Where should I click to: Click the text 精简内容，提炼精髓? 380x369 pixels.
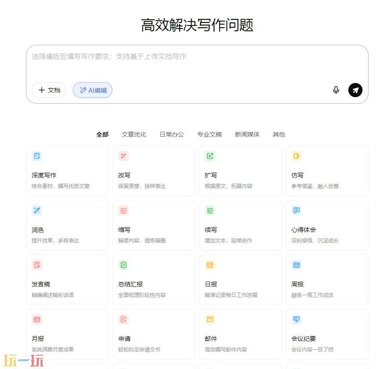(142, 241)
